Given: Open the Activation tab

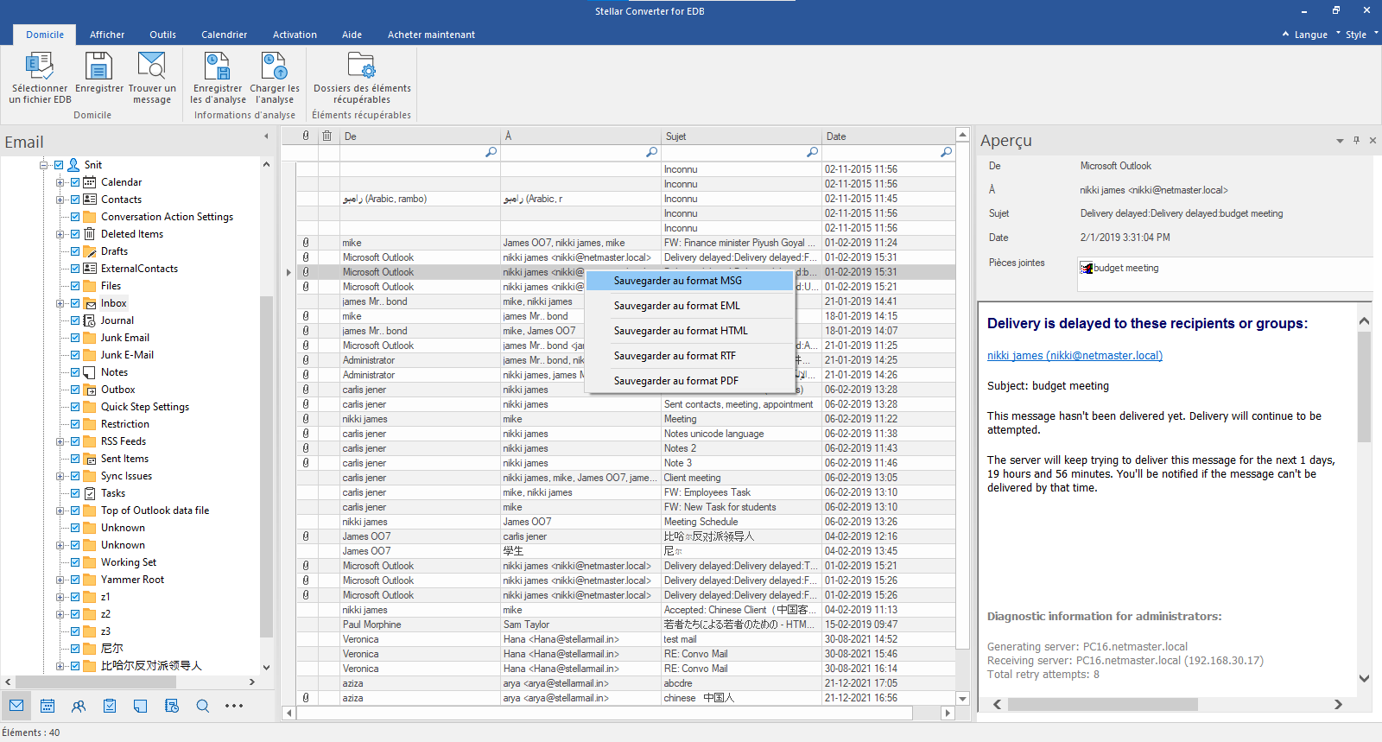Looking at the screenshot, I should tap(295, 35).
